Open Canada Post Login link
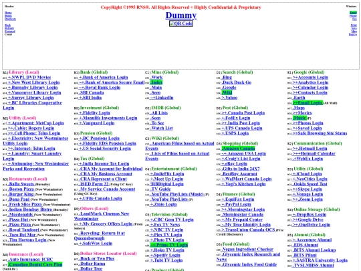361x271 pixels. click(243, 113)
